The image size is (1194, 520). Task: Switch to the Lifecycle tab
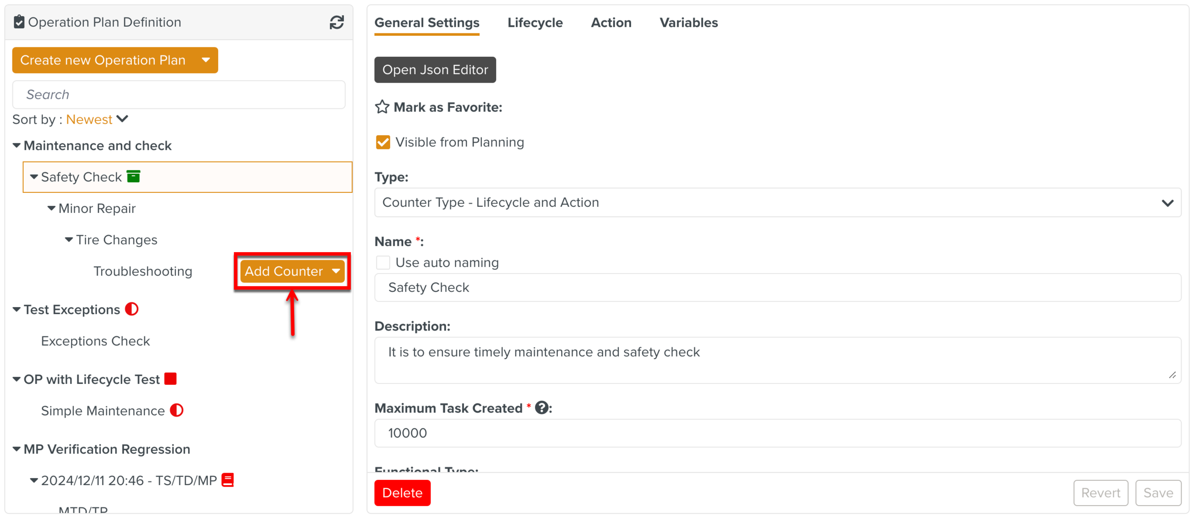(x=535, y=22)
